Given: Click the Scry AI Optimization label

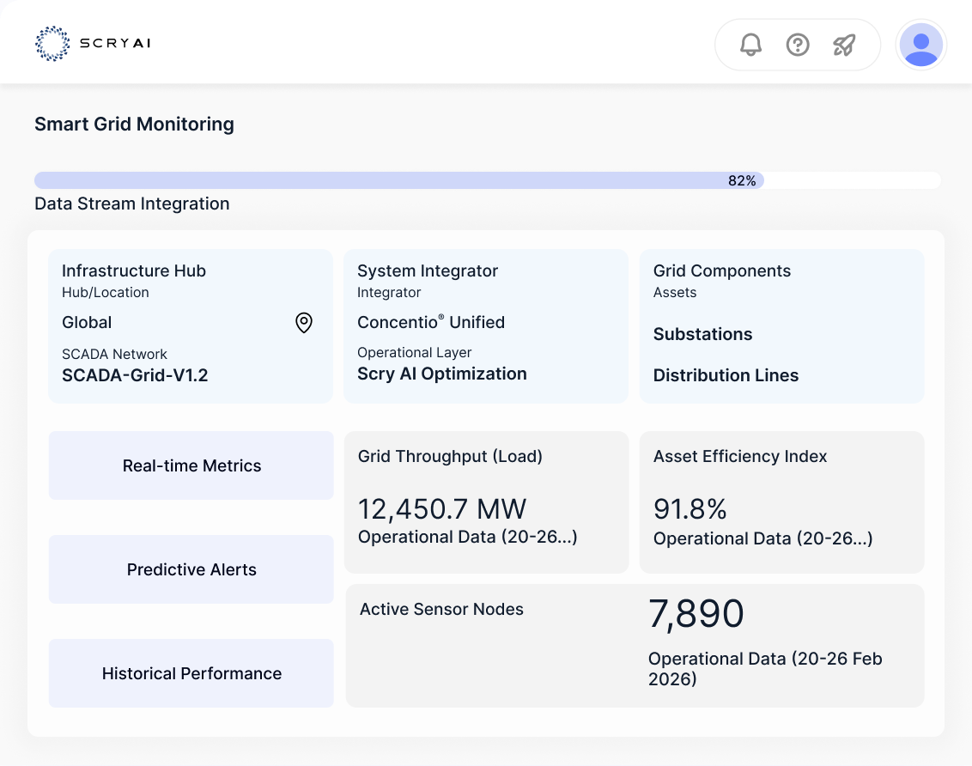Looking at the screenshot, I should tap(442, 374).
